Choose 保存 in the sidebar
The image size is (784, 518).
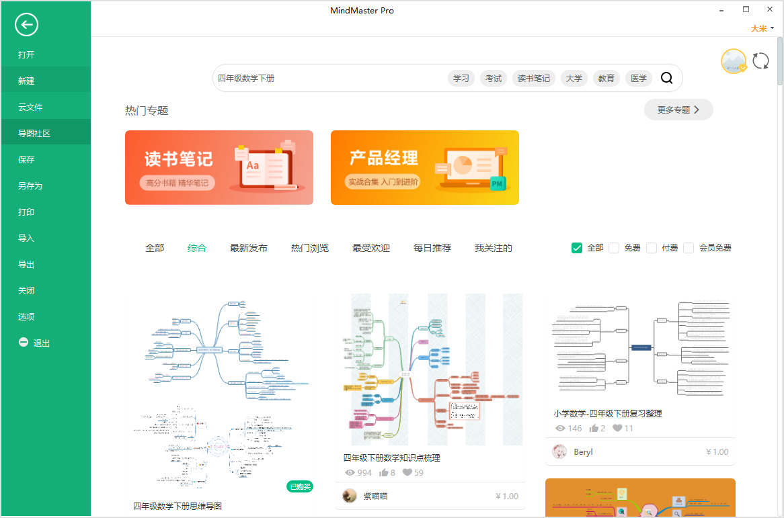click(46, 159)
